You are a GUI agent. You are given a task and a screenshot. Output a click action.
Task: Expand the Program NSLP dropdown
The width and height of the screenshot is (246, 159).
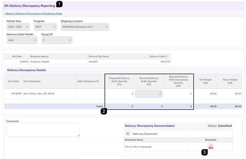[x=45, y=27]
